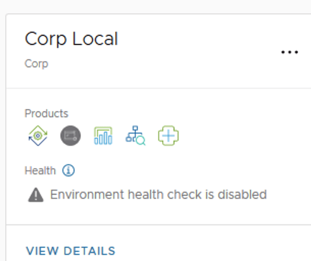311x261 pixels.
Task: Click the Products section label
Action: pos(46,113)
